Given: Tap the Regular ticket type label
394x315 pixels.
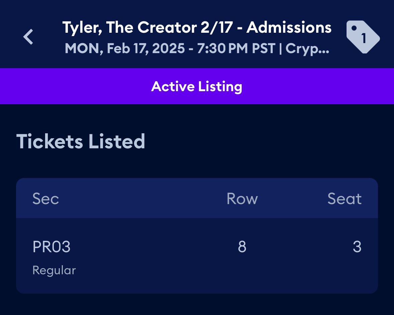Looking at the screenshot, I should [54, 270].
